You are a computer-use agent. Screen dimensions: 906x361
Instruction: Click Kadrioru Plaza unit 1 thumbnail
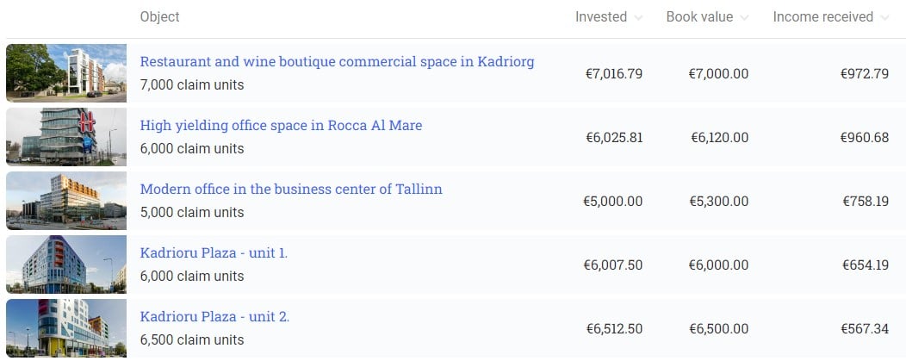coord(66,265)
